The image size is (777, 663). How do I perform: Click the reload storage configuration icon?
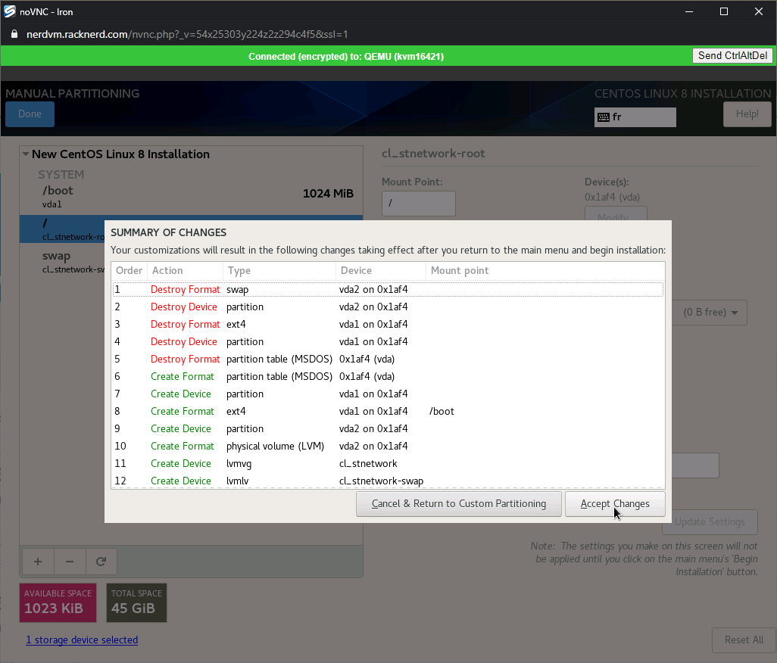pos(101,562)
